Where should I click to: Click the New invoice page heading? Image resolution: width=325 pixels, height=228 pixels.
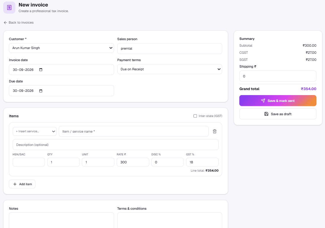pyautogui.click(x=33, y=5)
